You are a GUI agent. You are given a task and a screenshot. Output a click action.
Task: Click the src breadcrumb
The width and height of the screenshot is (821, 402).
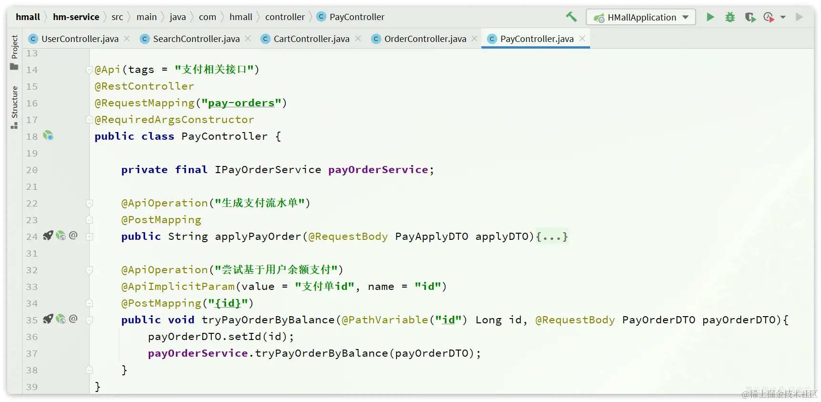click(117, 17)
